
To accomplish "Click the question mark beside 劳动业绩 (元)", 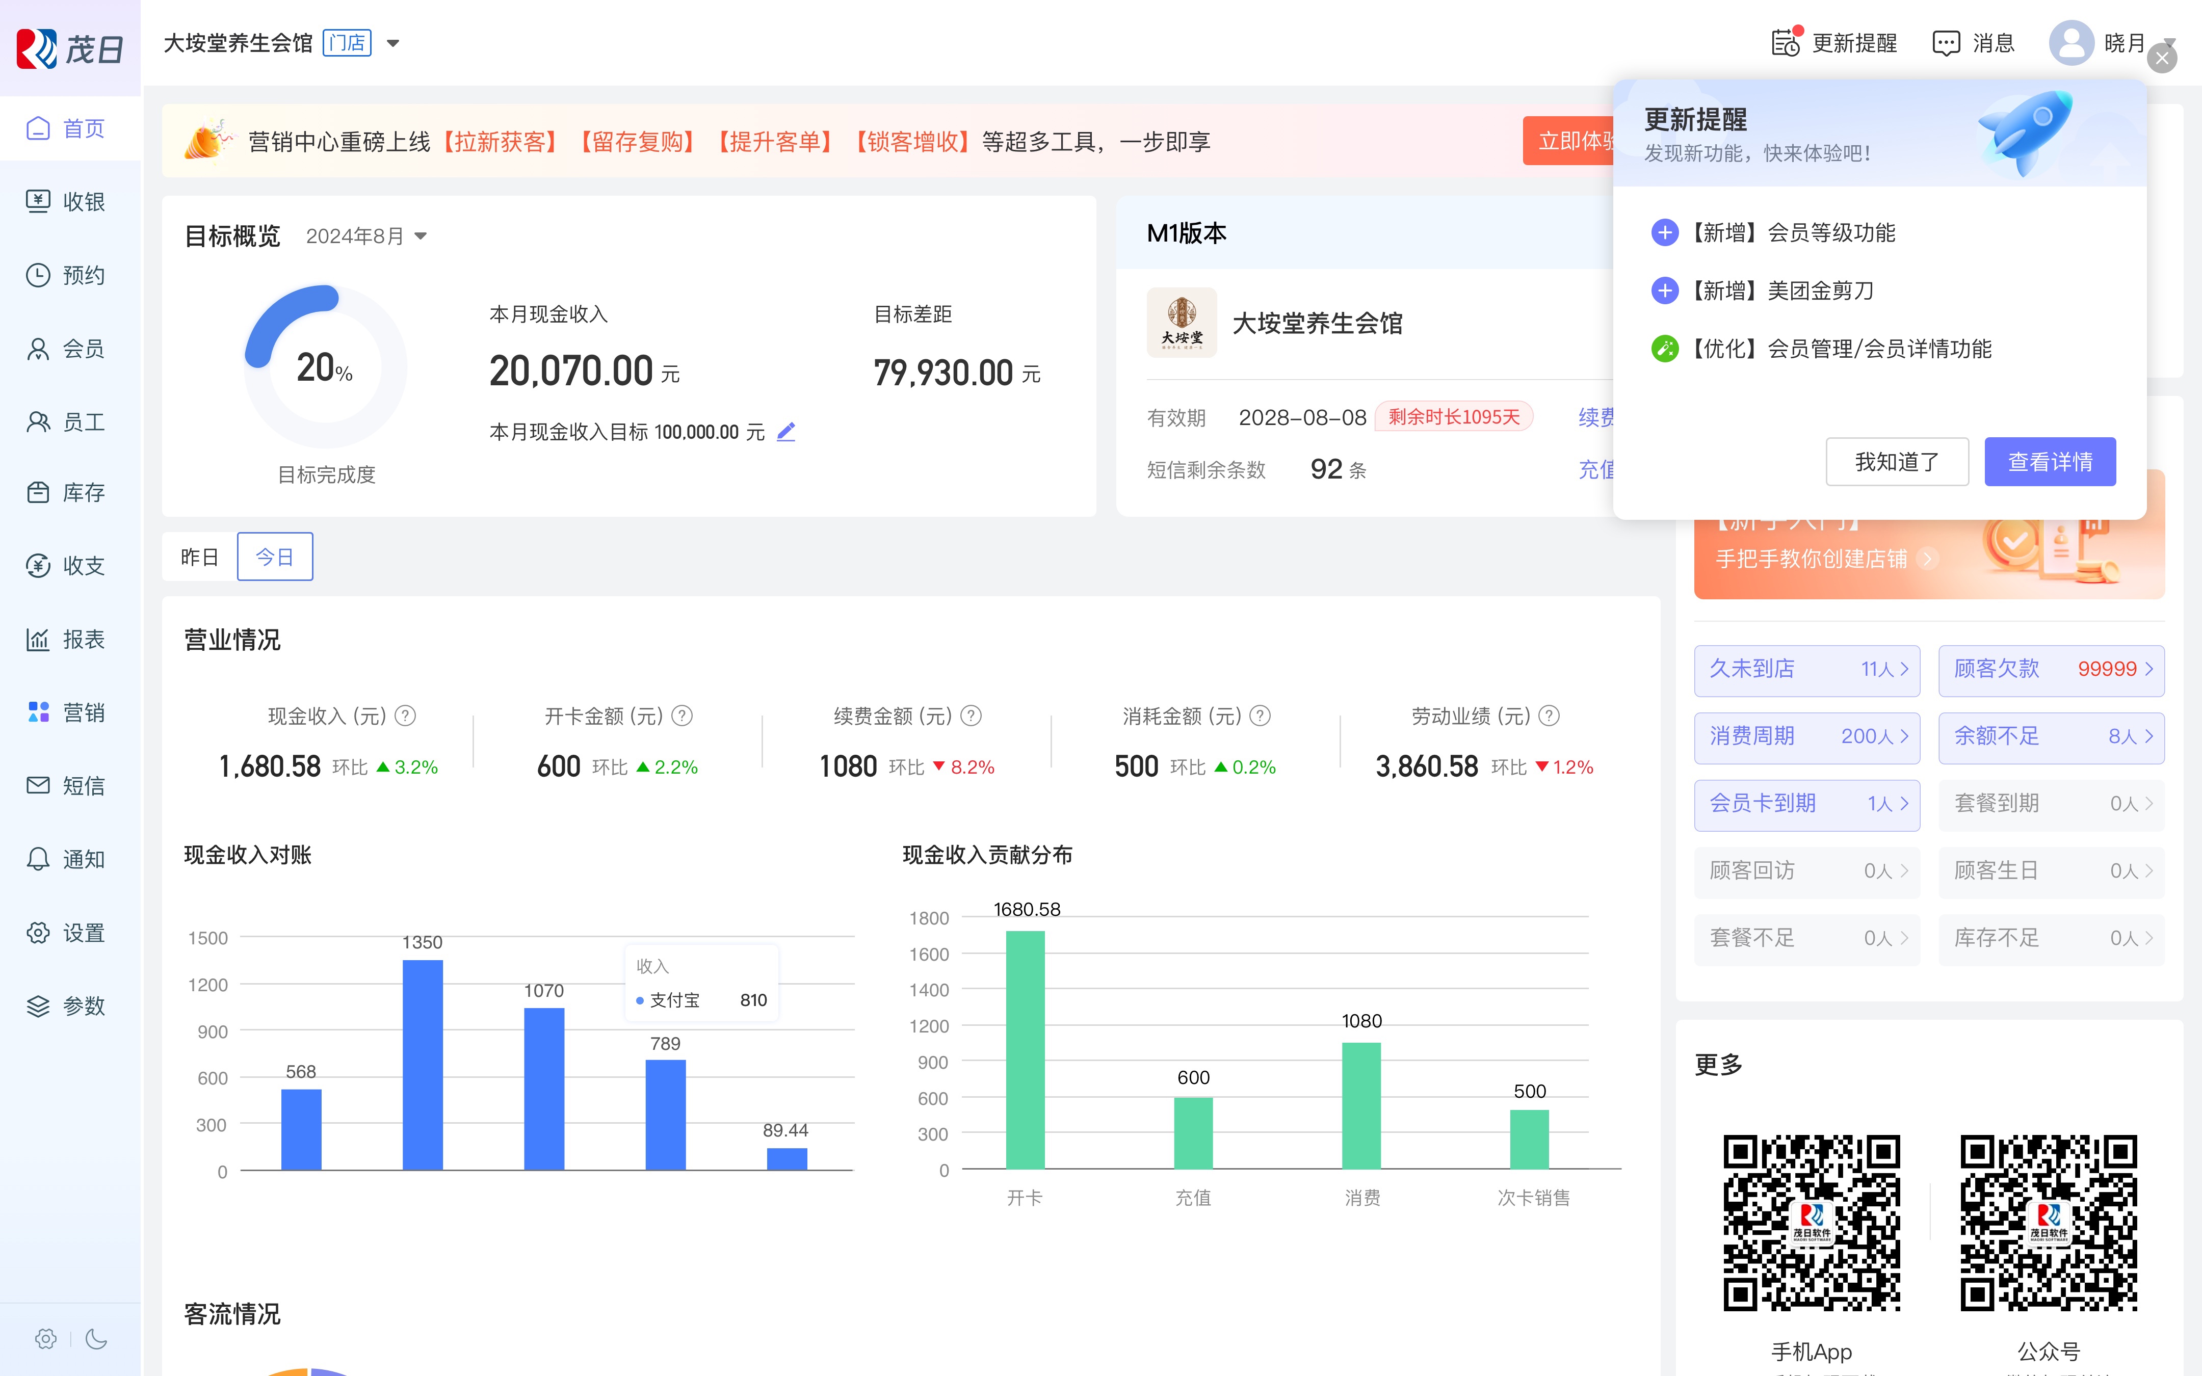I will pos(1550,716).
